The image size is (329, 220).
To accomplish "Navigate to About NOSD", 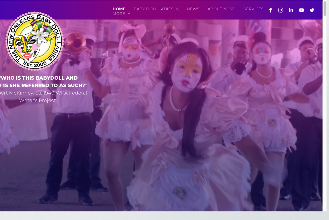I will click(x=221, y=9).
